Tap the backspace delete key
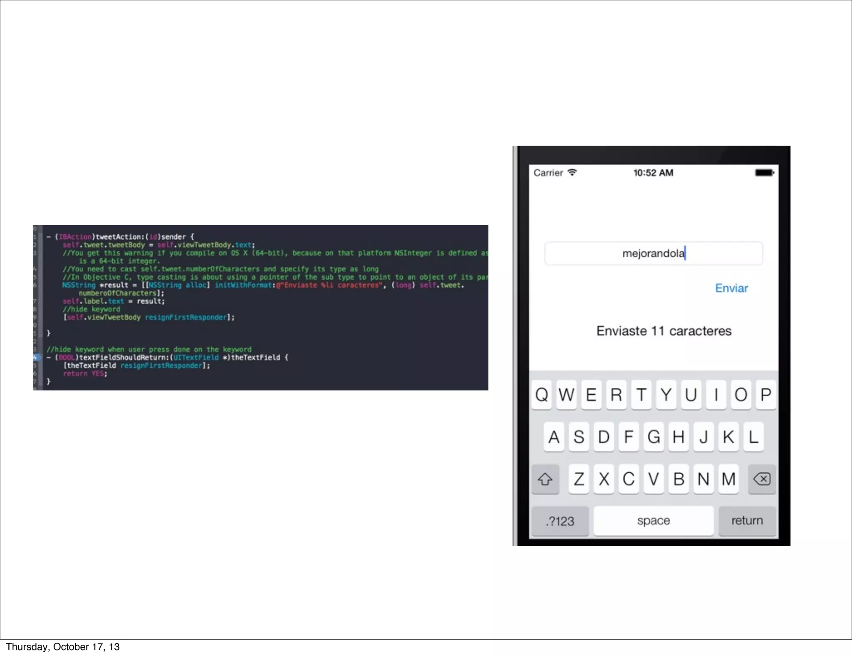Viewport: 852px width, 656px height. (762, 479)
